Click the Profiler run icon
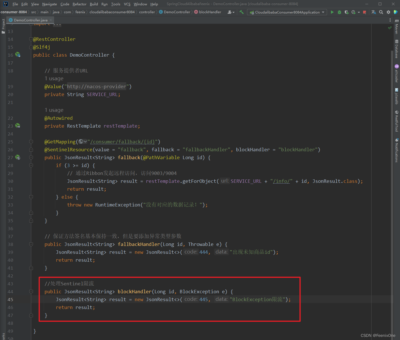Viewport: 400px width, 340px height. coord(353,12)
